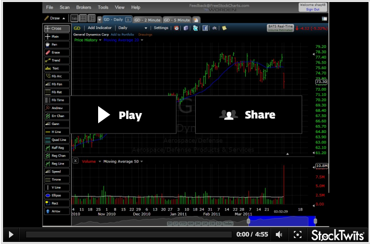Pick the Speed lines tool

57,171
